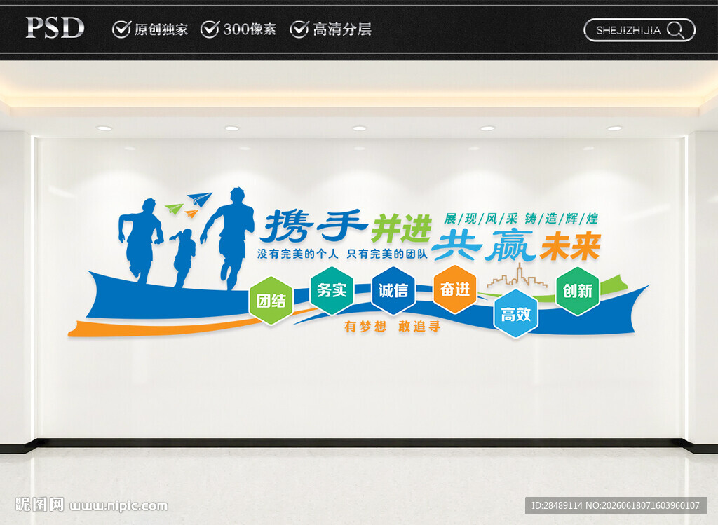
Task: Click the teal 务实 hexagon
Action: pyautogui.click(x=332, y=290)
